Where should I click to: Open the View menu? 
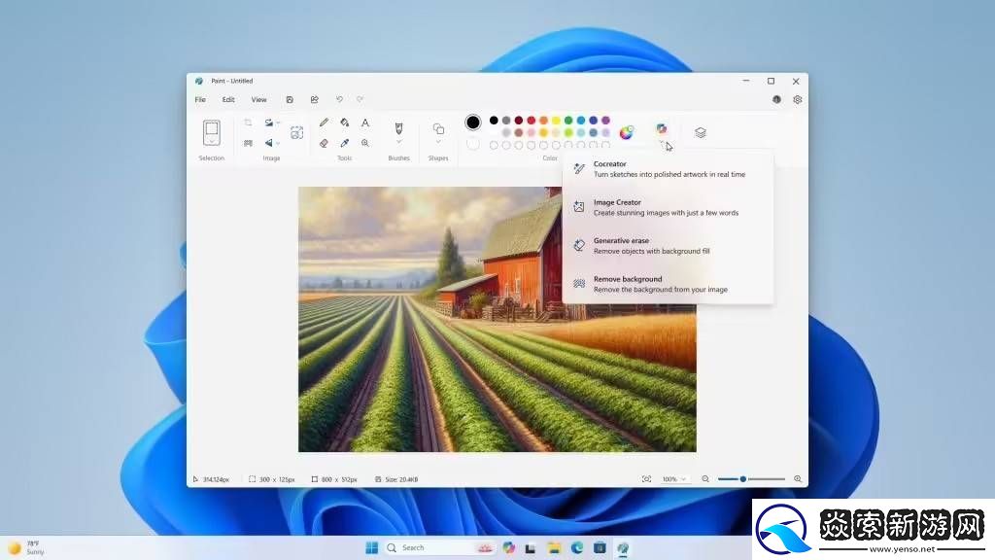pos(258,99)
